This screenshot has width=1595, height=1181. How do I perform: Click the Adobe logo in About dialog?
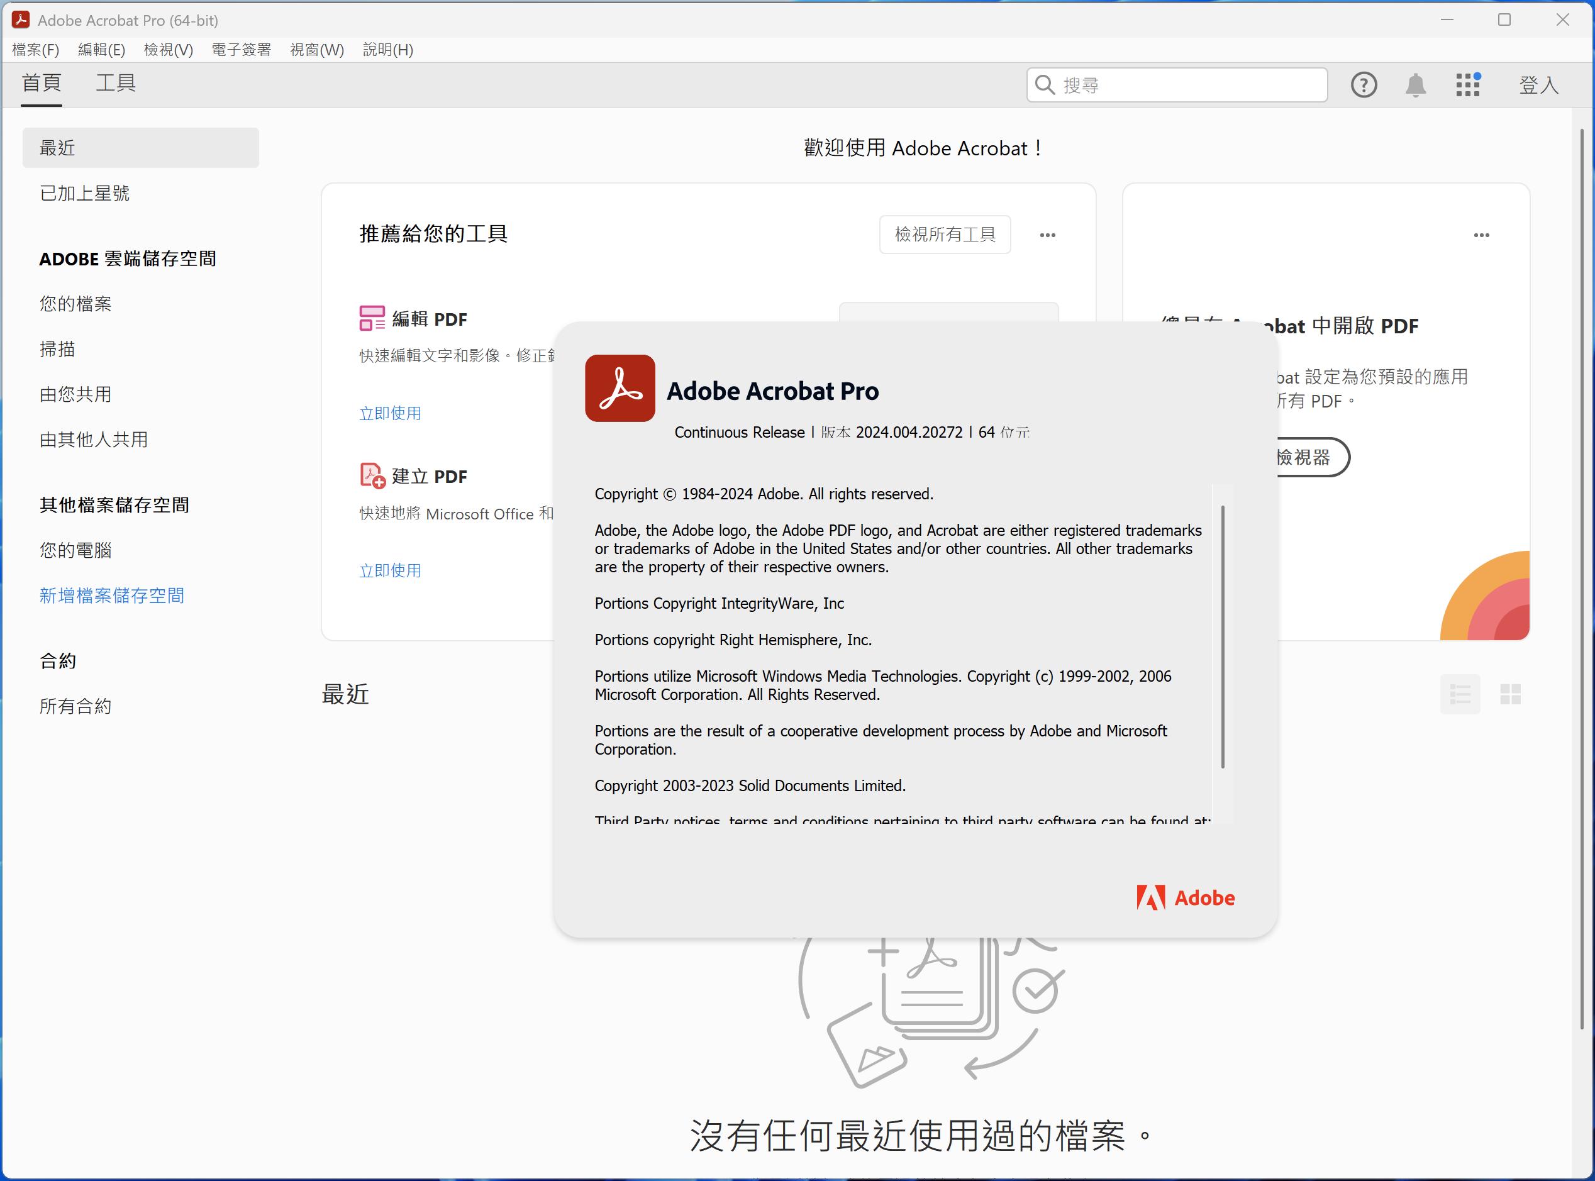click(x=1186, y=897)
